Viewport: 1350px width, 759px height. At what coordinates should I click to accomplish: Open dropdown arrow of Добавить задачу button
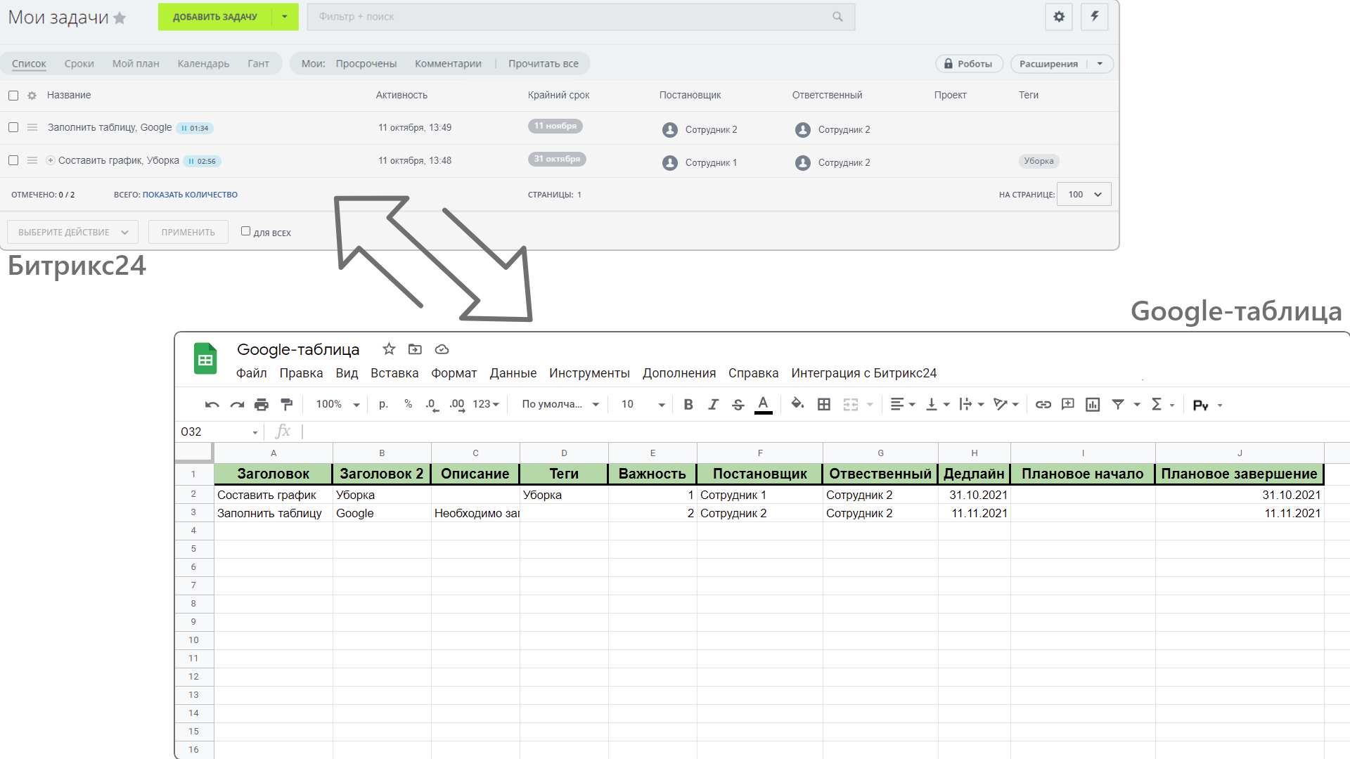285,17
